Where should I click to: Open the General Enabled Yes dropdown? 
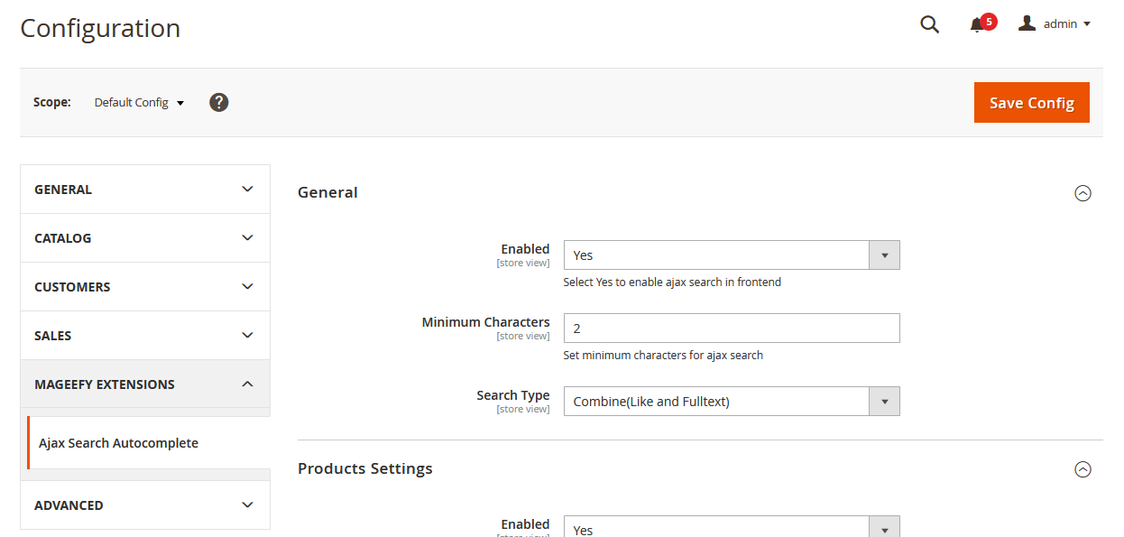[x=731, y=255]
